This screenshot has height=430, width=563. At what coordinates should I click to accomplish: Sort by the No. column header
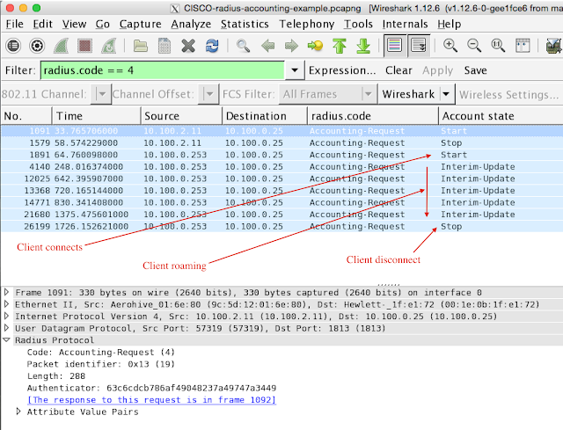tap(26, 116)
